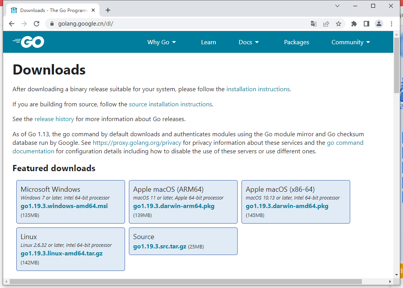The height and width of the screenshot is (288, 403).
Task: Open the extensions puzzle icon
Action: tap(354, 24)
